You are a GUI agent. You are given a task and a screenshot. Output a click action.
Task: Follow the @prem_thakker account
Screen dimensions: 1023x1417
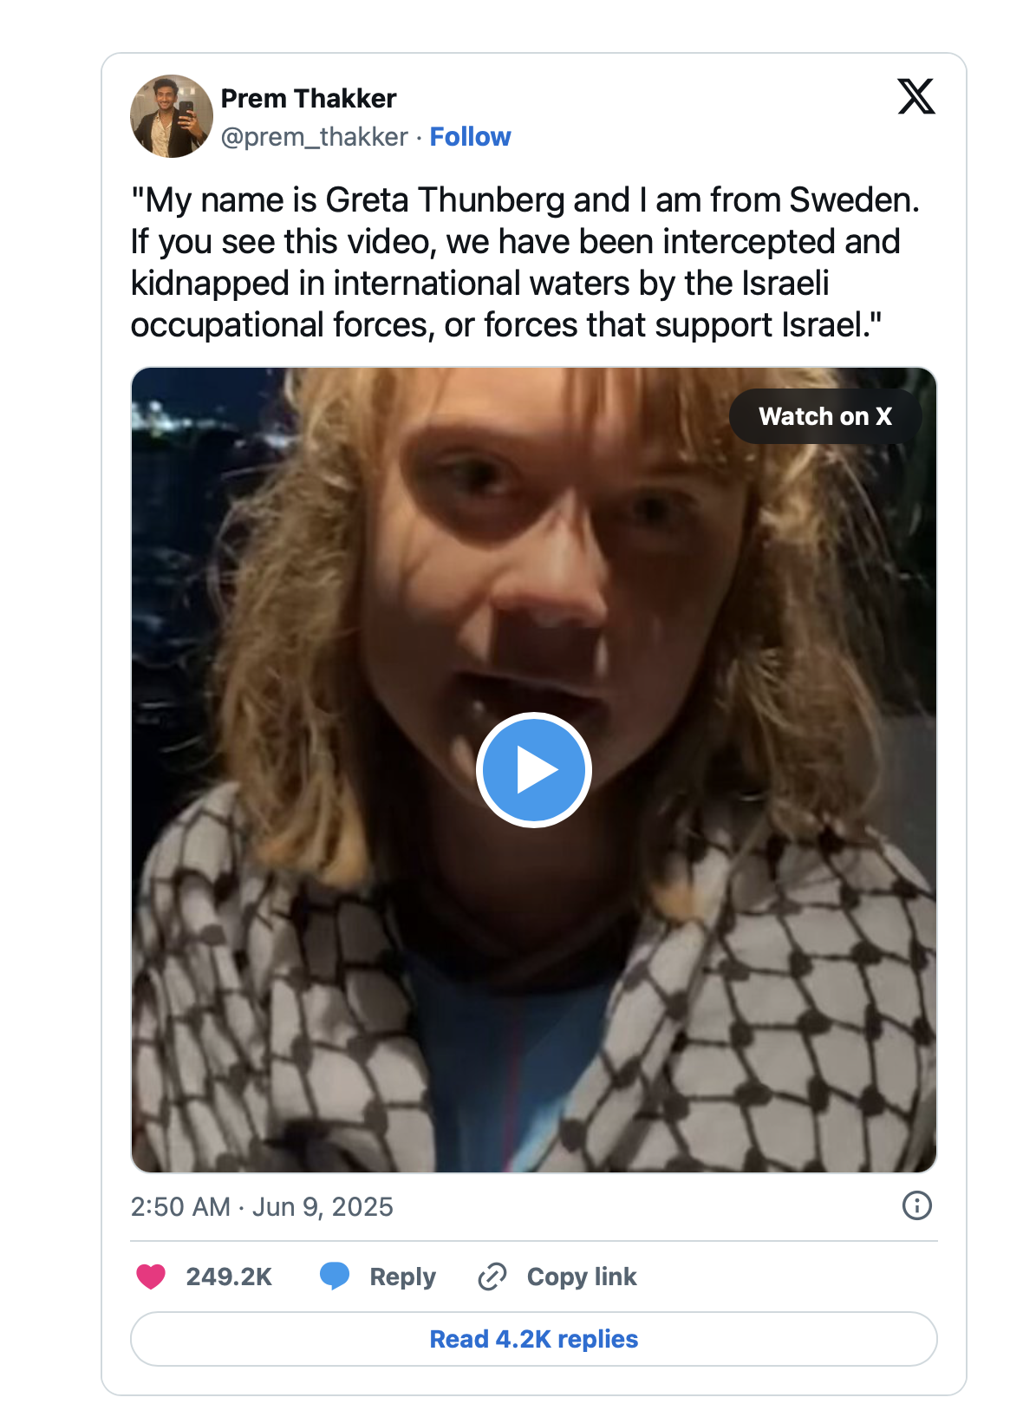click(470, 137)
